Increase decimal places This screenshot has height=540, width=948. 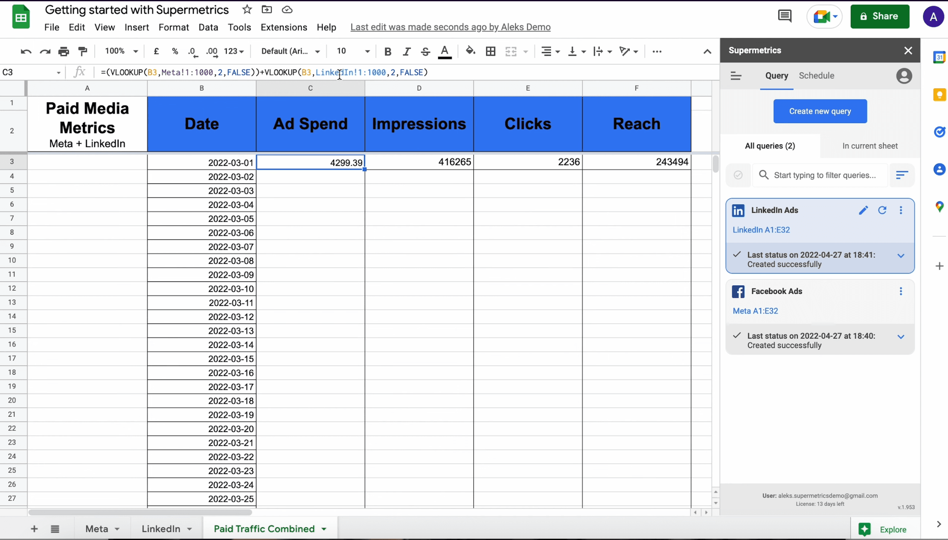212,52
